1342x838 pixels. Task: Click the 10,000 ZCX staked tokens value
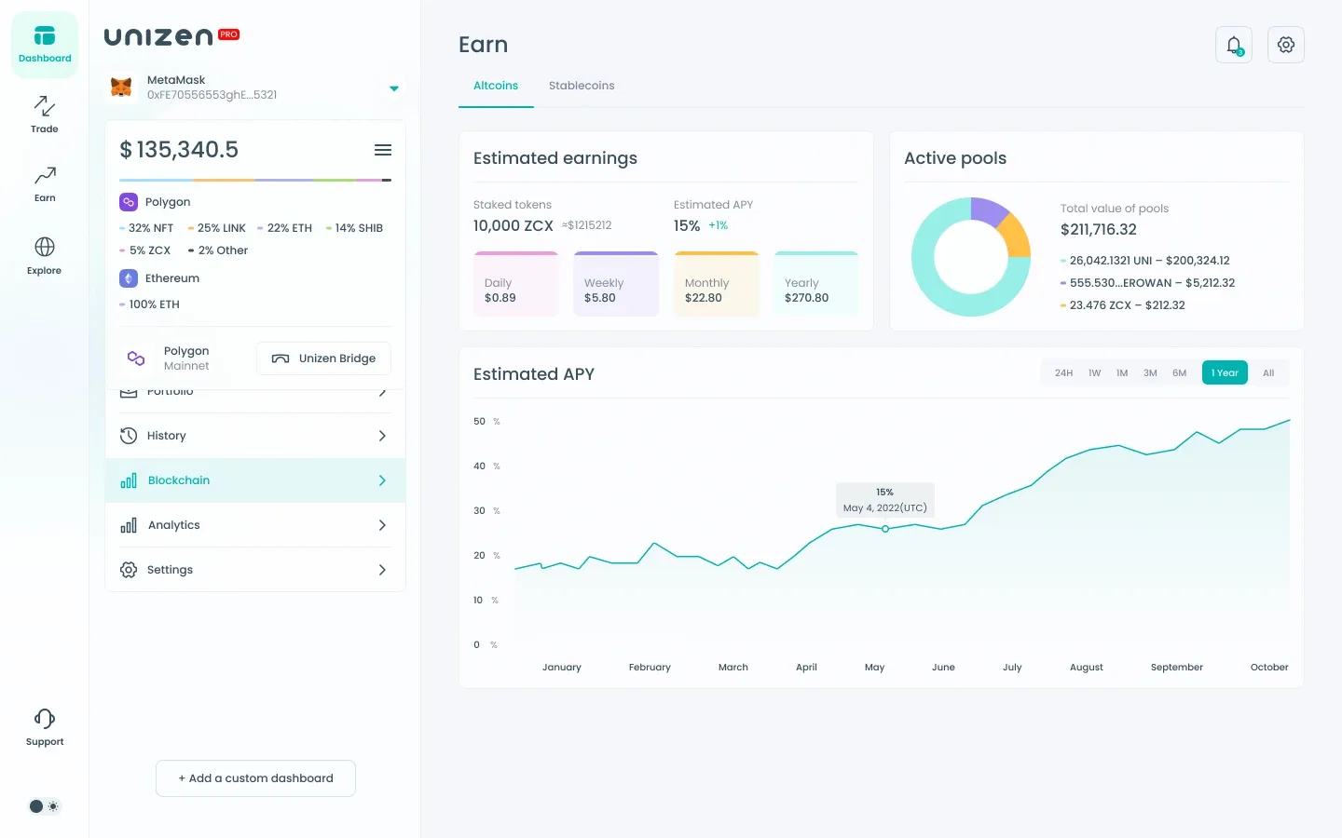[x=514, y=225]
